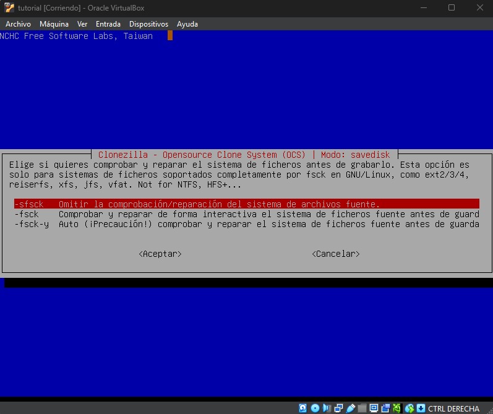Open the Dispositivos menu

coord(148,24)
